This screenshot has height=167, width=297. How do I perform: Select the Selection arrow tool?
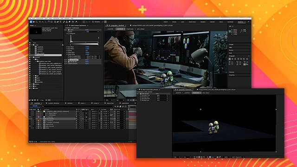(31, 22)
